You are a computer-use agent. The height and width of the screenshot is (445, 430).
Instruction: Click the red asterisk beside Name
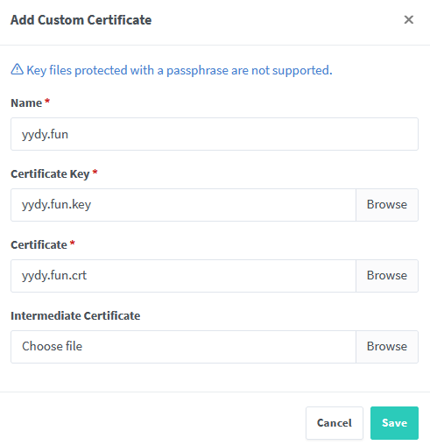tap(47, 101)
